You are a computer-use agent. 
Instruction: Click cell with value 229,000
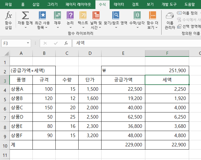(x=123, y=145)
